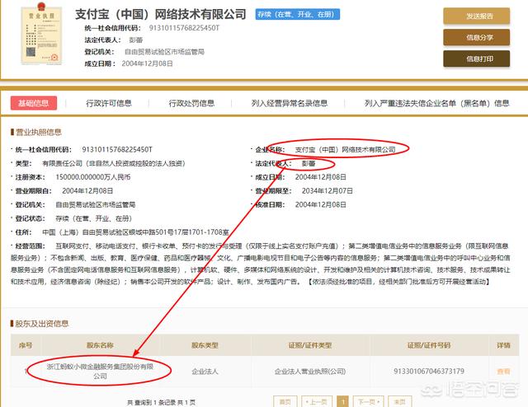Open the 查看 details link in shareholder row
The height and width of the screenshot is (407, 528).
[x=503, y=372]
